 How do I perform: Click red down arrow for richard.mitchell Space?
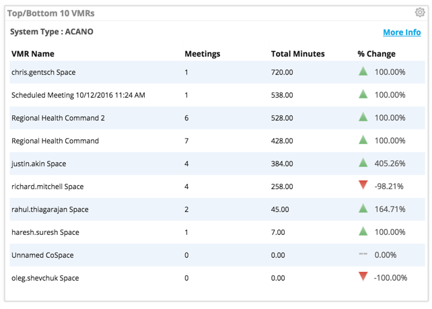click(363, 184)
